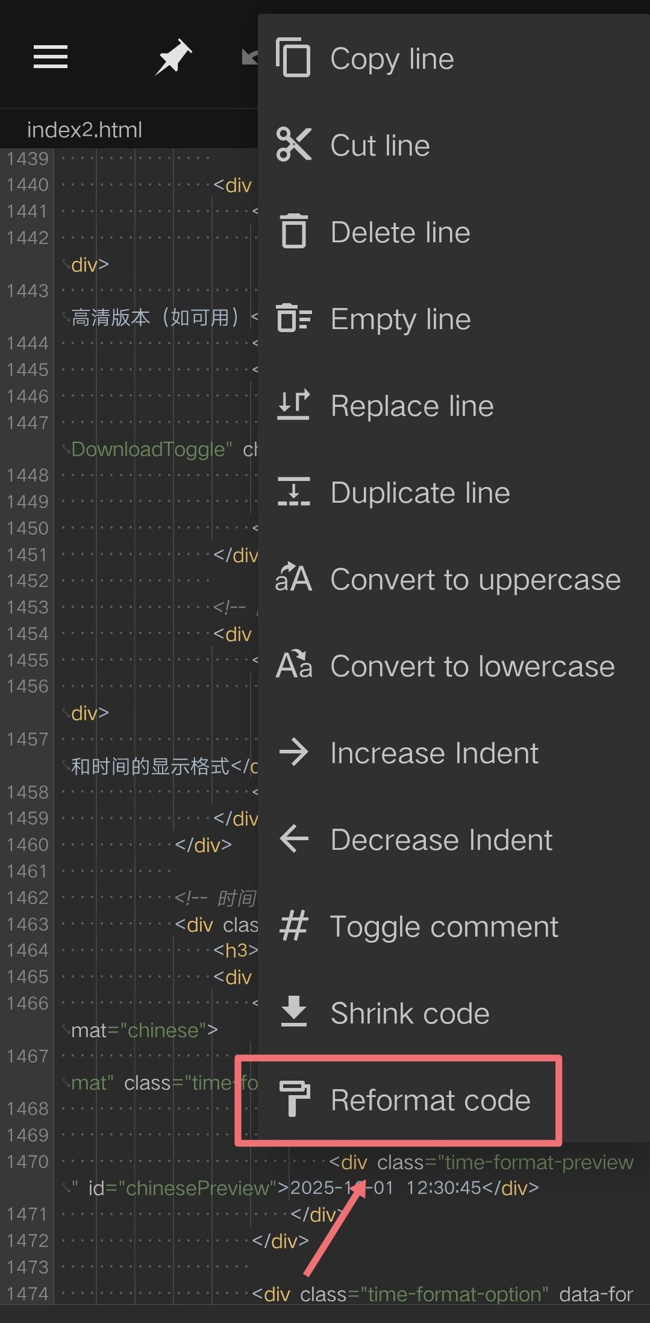Click line number 1472 in gutter

[27, 1240]
